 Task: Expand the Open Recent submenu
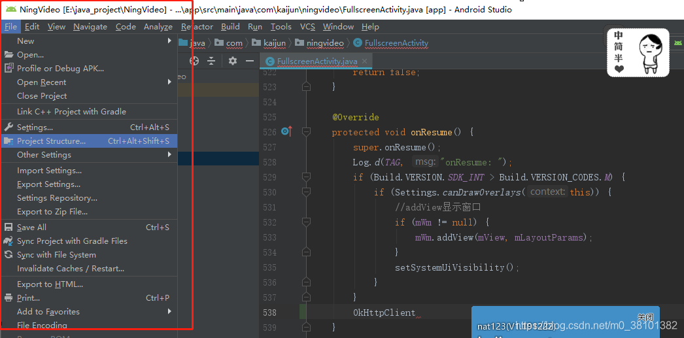89,82
